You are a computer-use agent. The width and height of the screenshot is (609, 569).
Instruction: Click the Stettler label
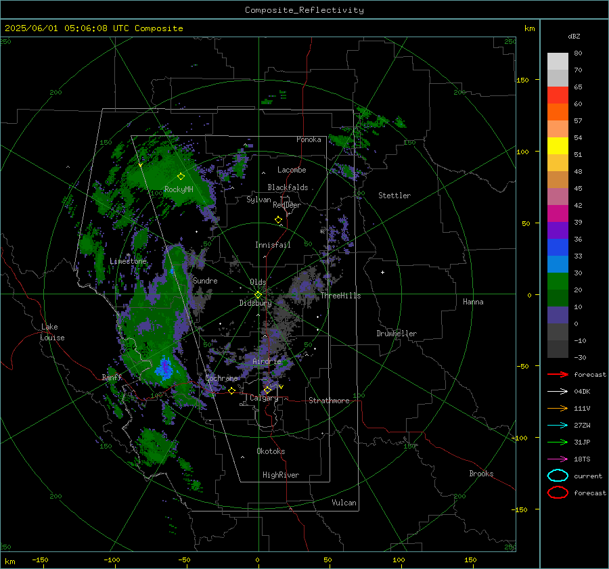[x=394, y=196]
